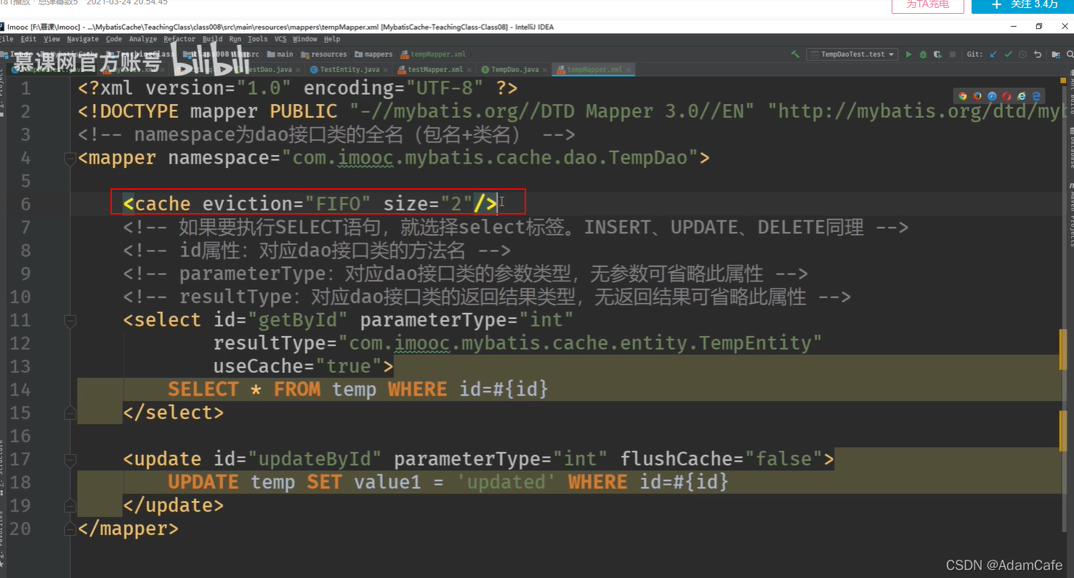Click the src breadcrumb folder
This screenshot has height=578, width=1074.
(247, 54)
